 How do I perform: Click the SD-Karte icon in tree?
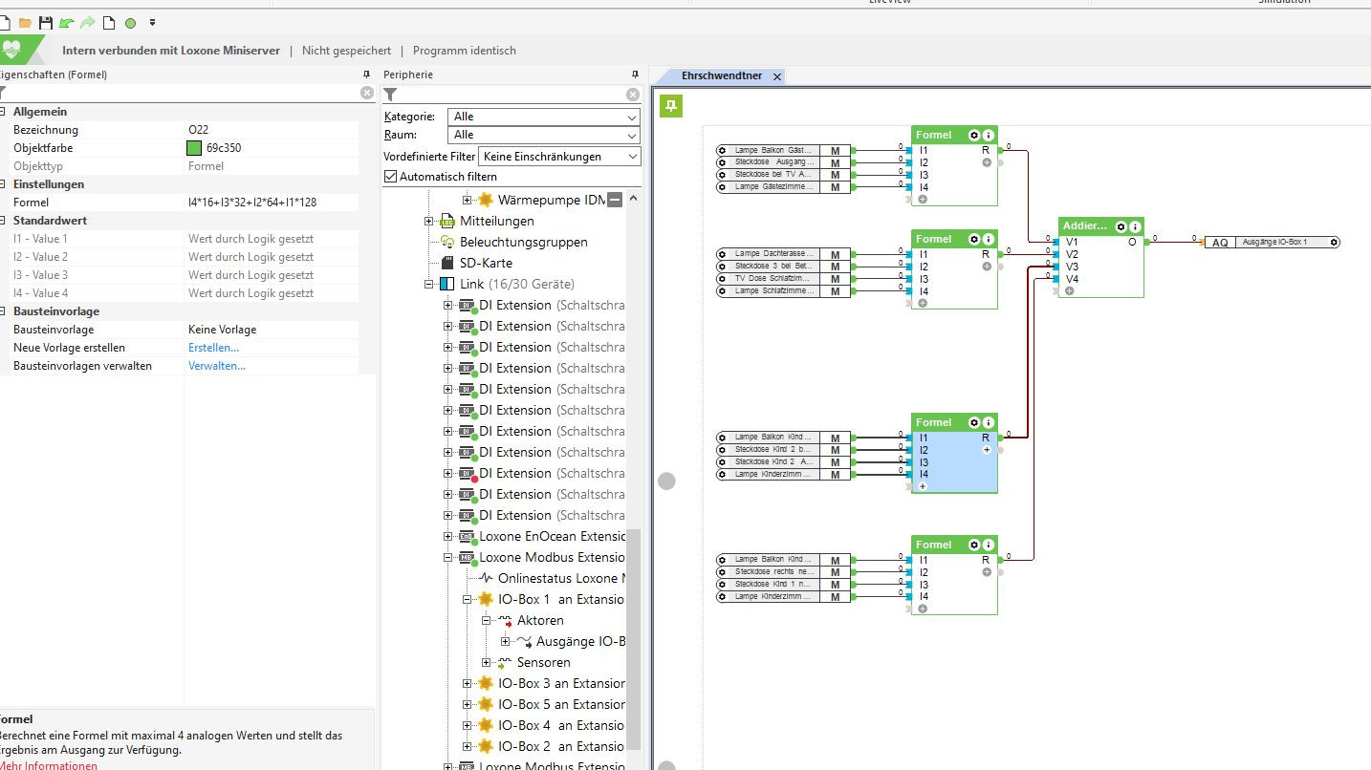pos(446,263)
